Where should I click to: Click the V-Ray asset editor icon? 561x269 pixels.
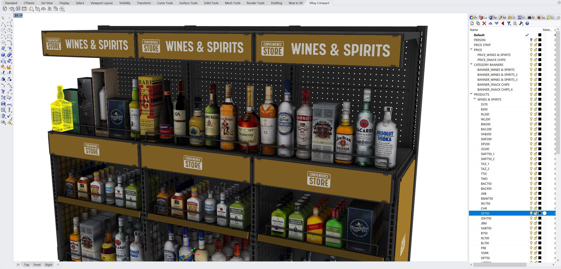click(x=5, y=9)
